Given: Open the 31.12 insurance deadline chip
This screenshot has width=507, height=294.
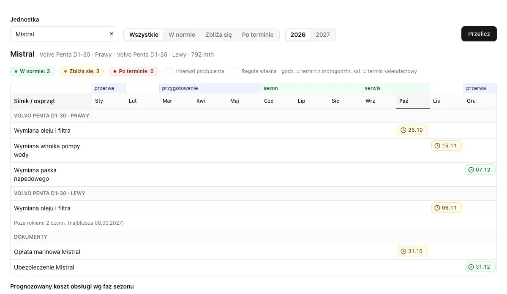Looking at the screenshot, I should (480, 267).
